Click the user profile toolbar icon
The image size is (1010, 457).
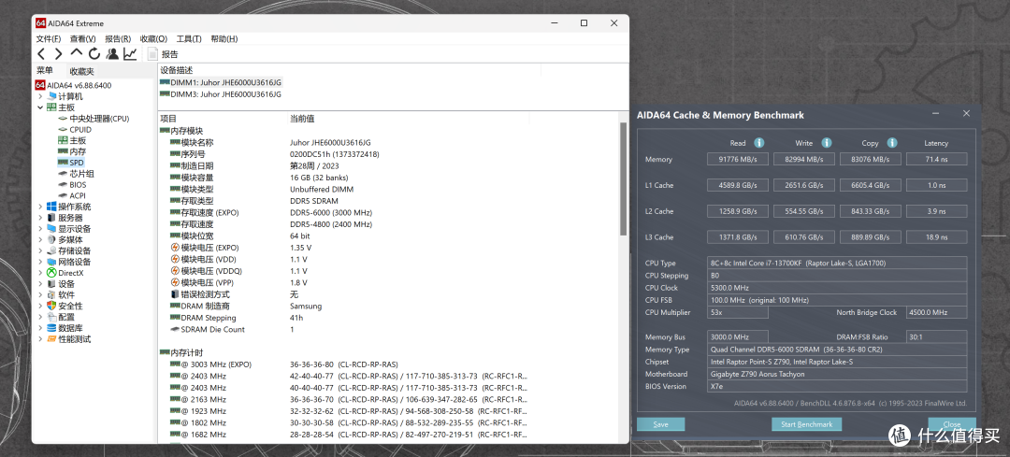(x=113, y=54)
